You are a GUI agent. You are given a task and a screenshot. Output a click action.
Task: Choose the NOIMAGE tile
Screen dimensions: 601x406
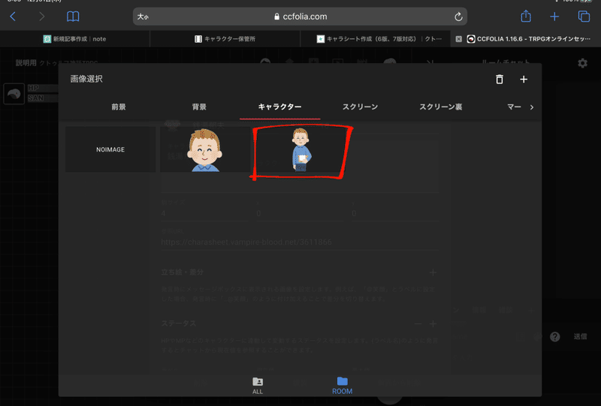110,149
